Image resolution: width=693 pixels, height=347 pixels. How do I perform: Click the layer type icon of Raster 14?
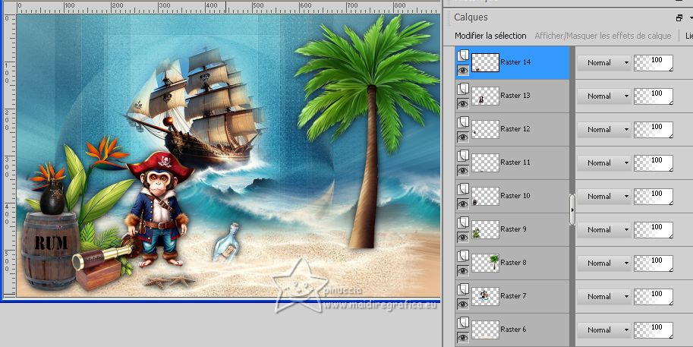click(462, 55)
